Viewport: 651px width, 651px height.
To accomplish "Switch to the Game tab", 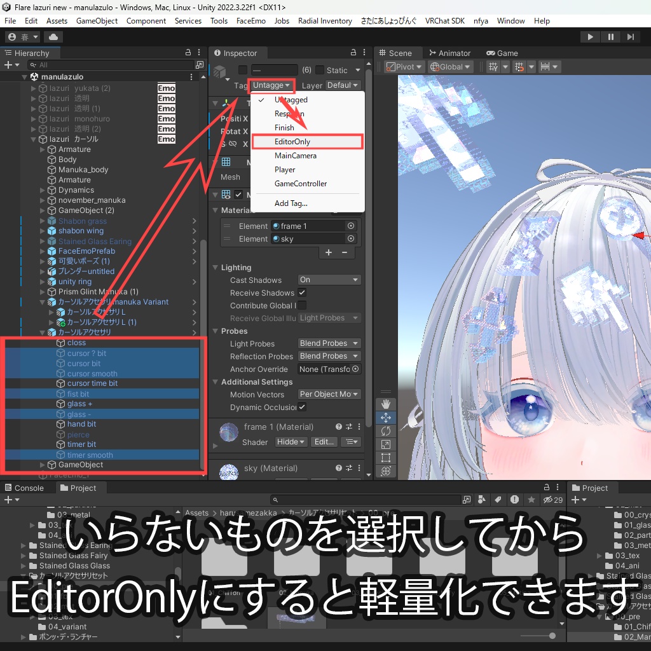I will tap(502, 53).
